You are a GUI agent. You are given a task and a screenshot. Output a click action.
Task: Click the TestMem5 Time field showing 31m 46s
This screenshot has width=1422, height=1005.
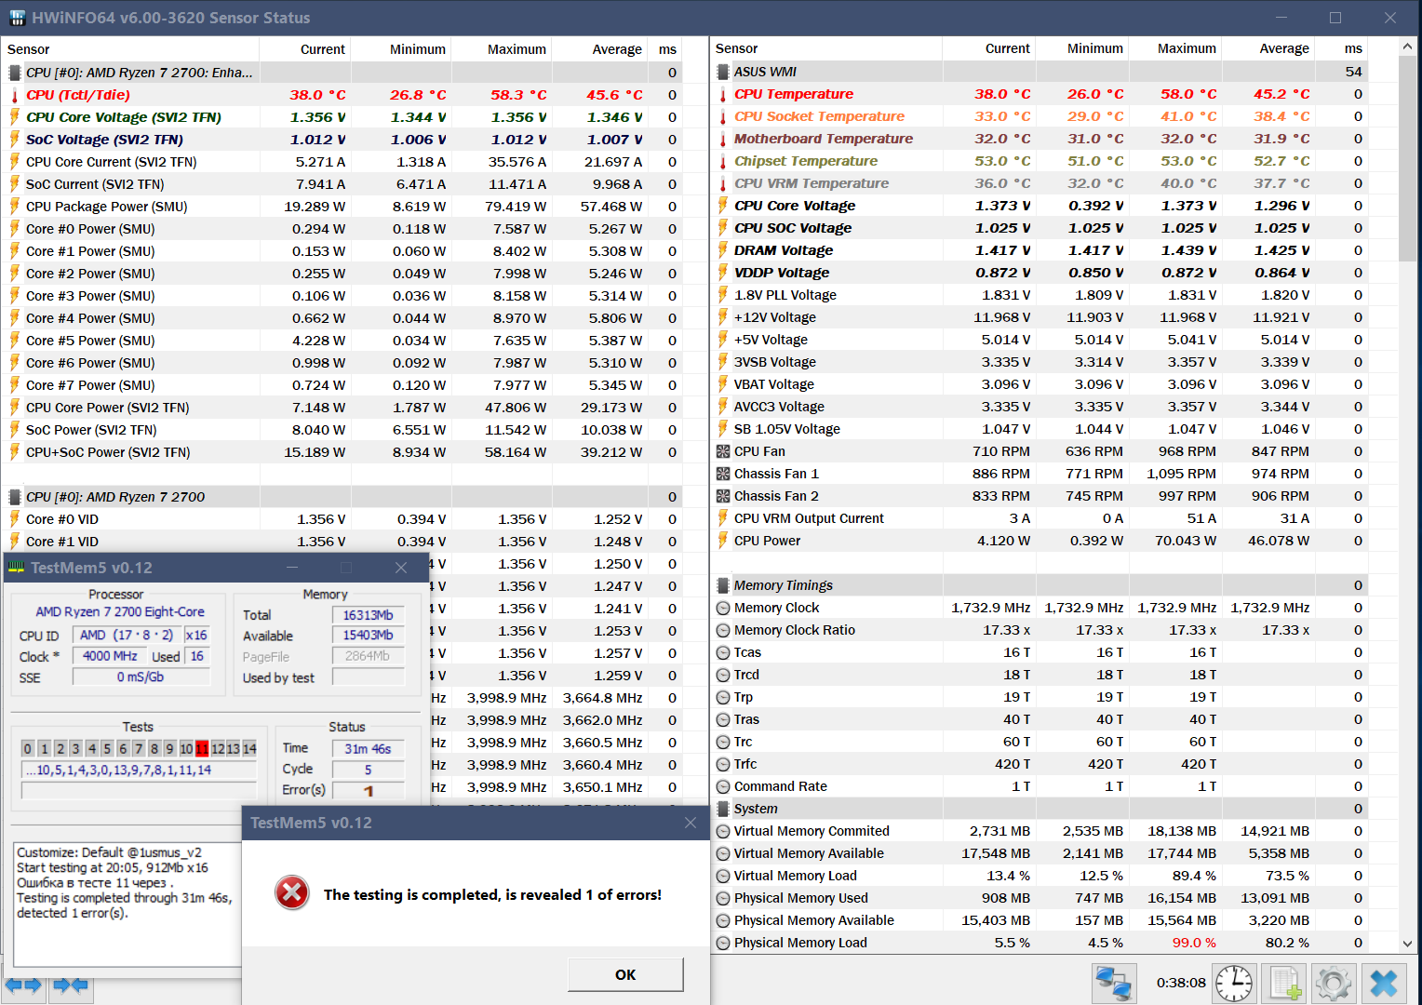[x=368, y=748]
